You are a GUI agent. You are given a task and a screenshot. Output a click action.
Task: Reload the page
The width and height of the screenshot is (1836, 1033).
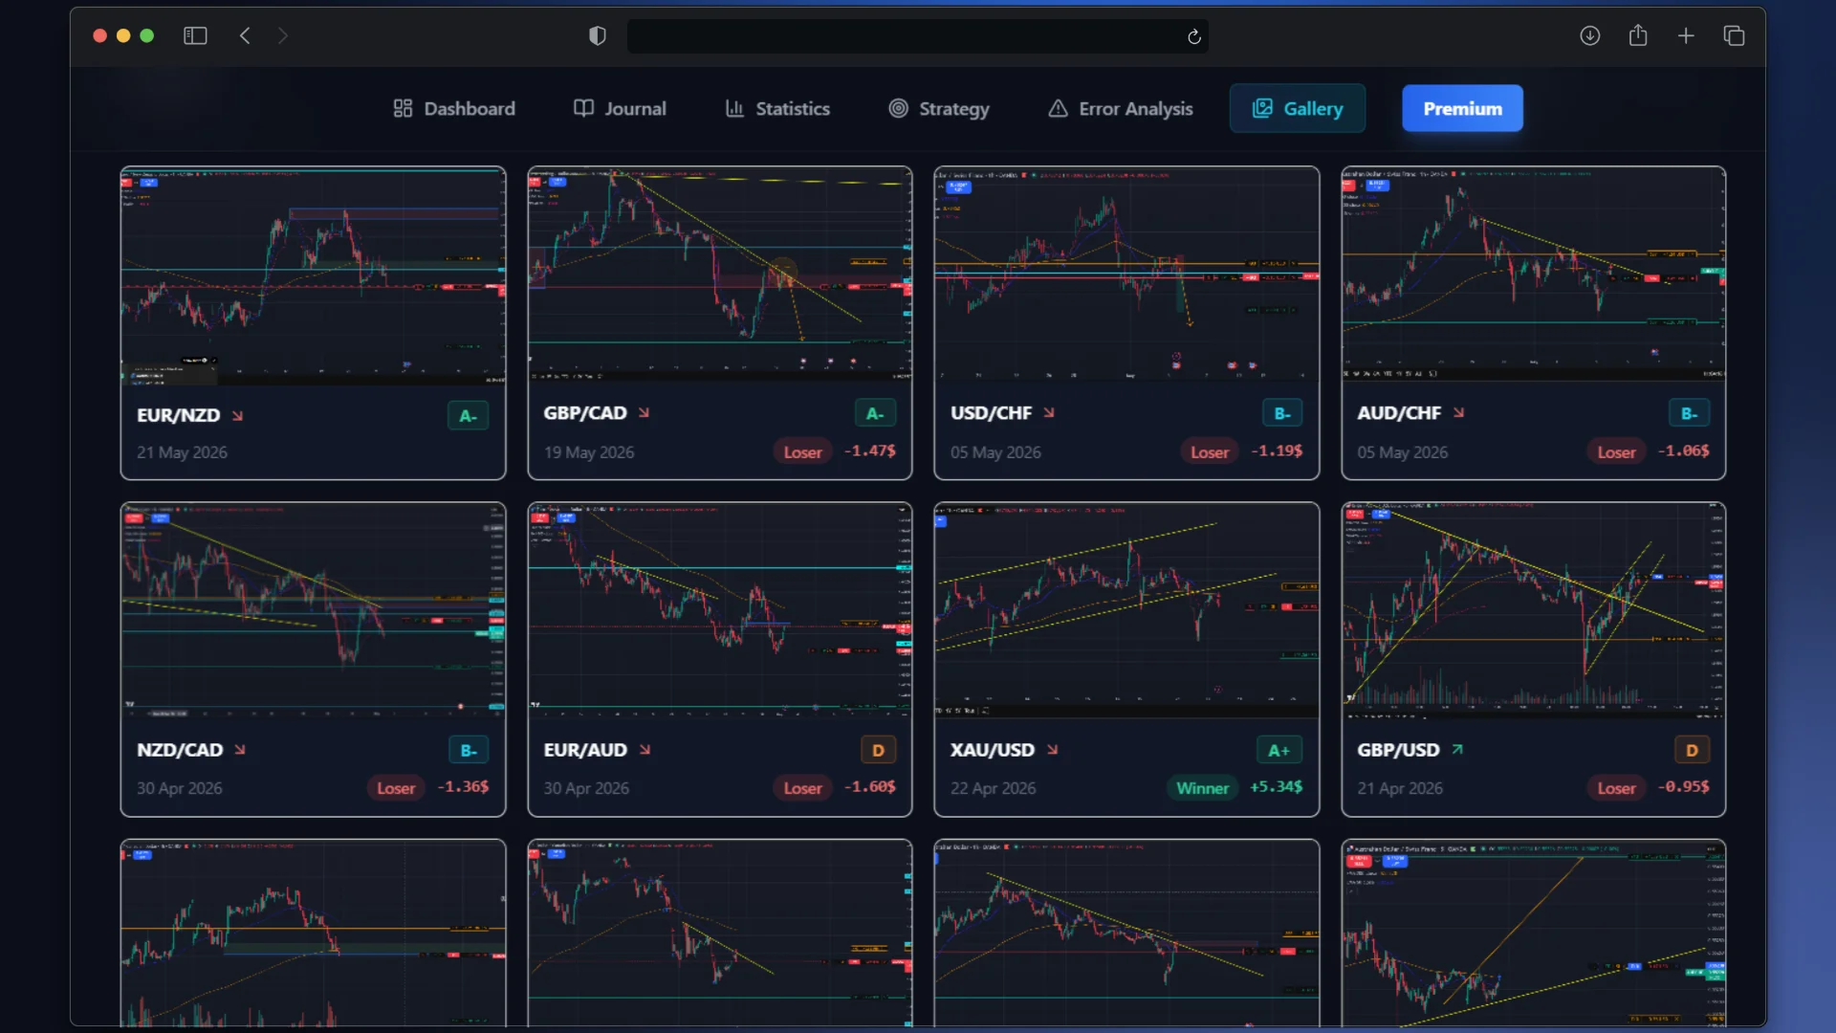(1193, 36)
